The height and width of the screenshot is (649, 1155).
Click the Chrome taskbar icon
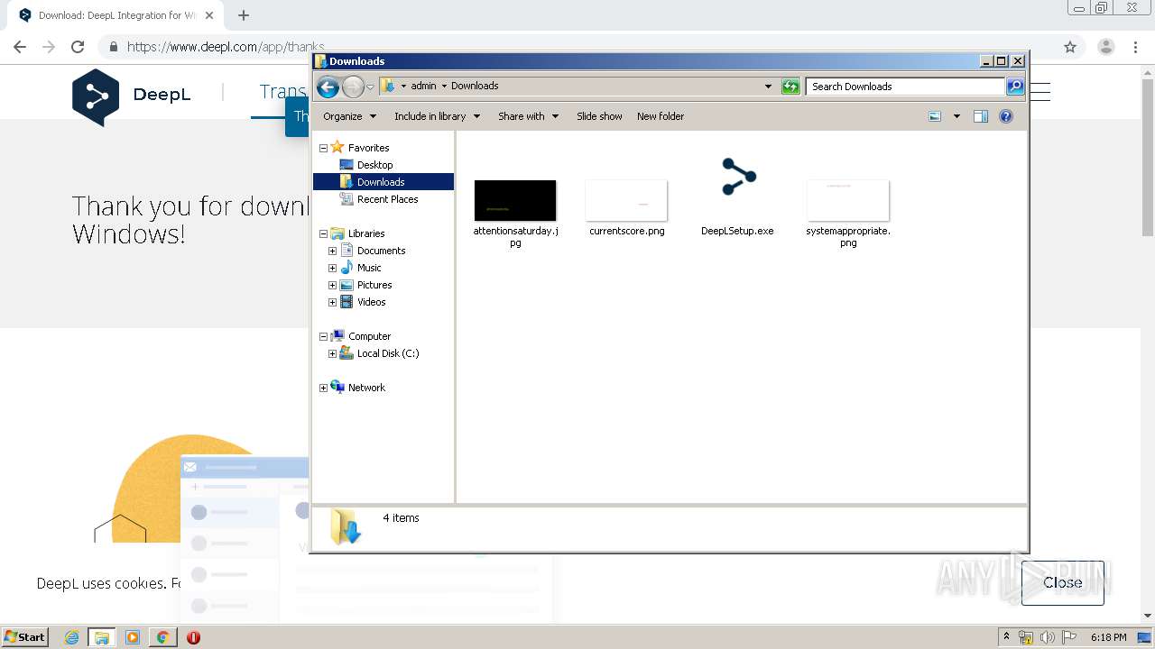pyautogui.click(x=162, y=637)
